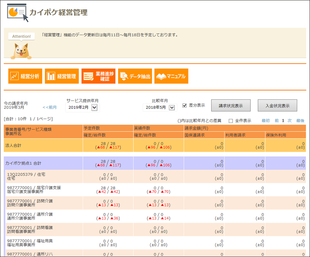Viewport: 310px width, 257px height.
Task: Open 比較年月 2018年5月 dropdown
Action: [160, 108]
